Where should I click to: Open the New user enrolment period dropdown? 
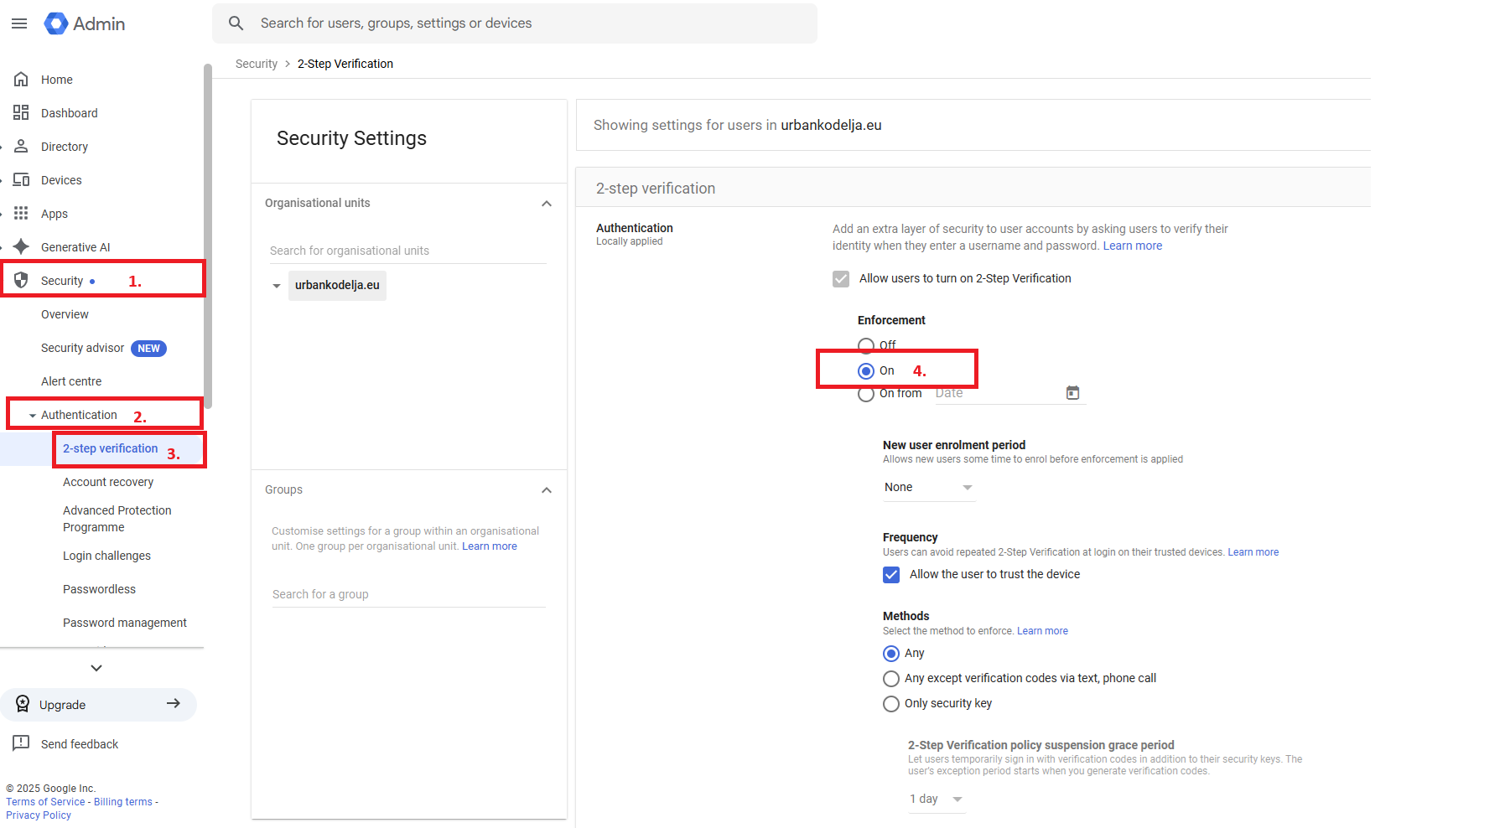click(x=928, y=488)
